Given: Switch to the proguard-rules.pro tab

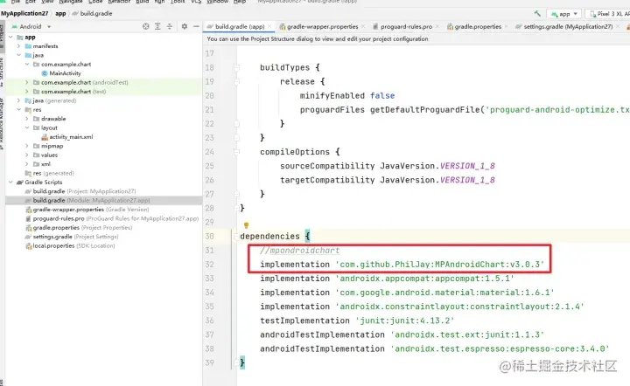Looking at the screenshot, I should 406,26.
